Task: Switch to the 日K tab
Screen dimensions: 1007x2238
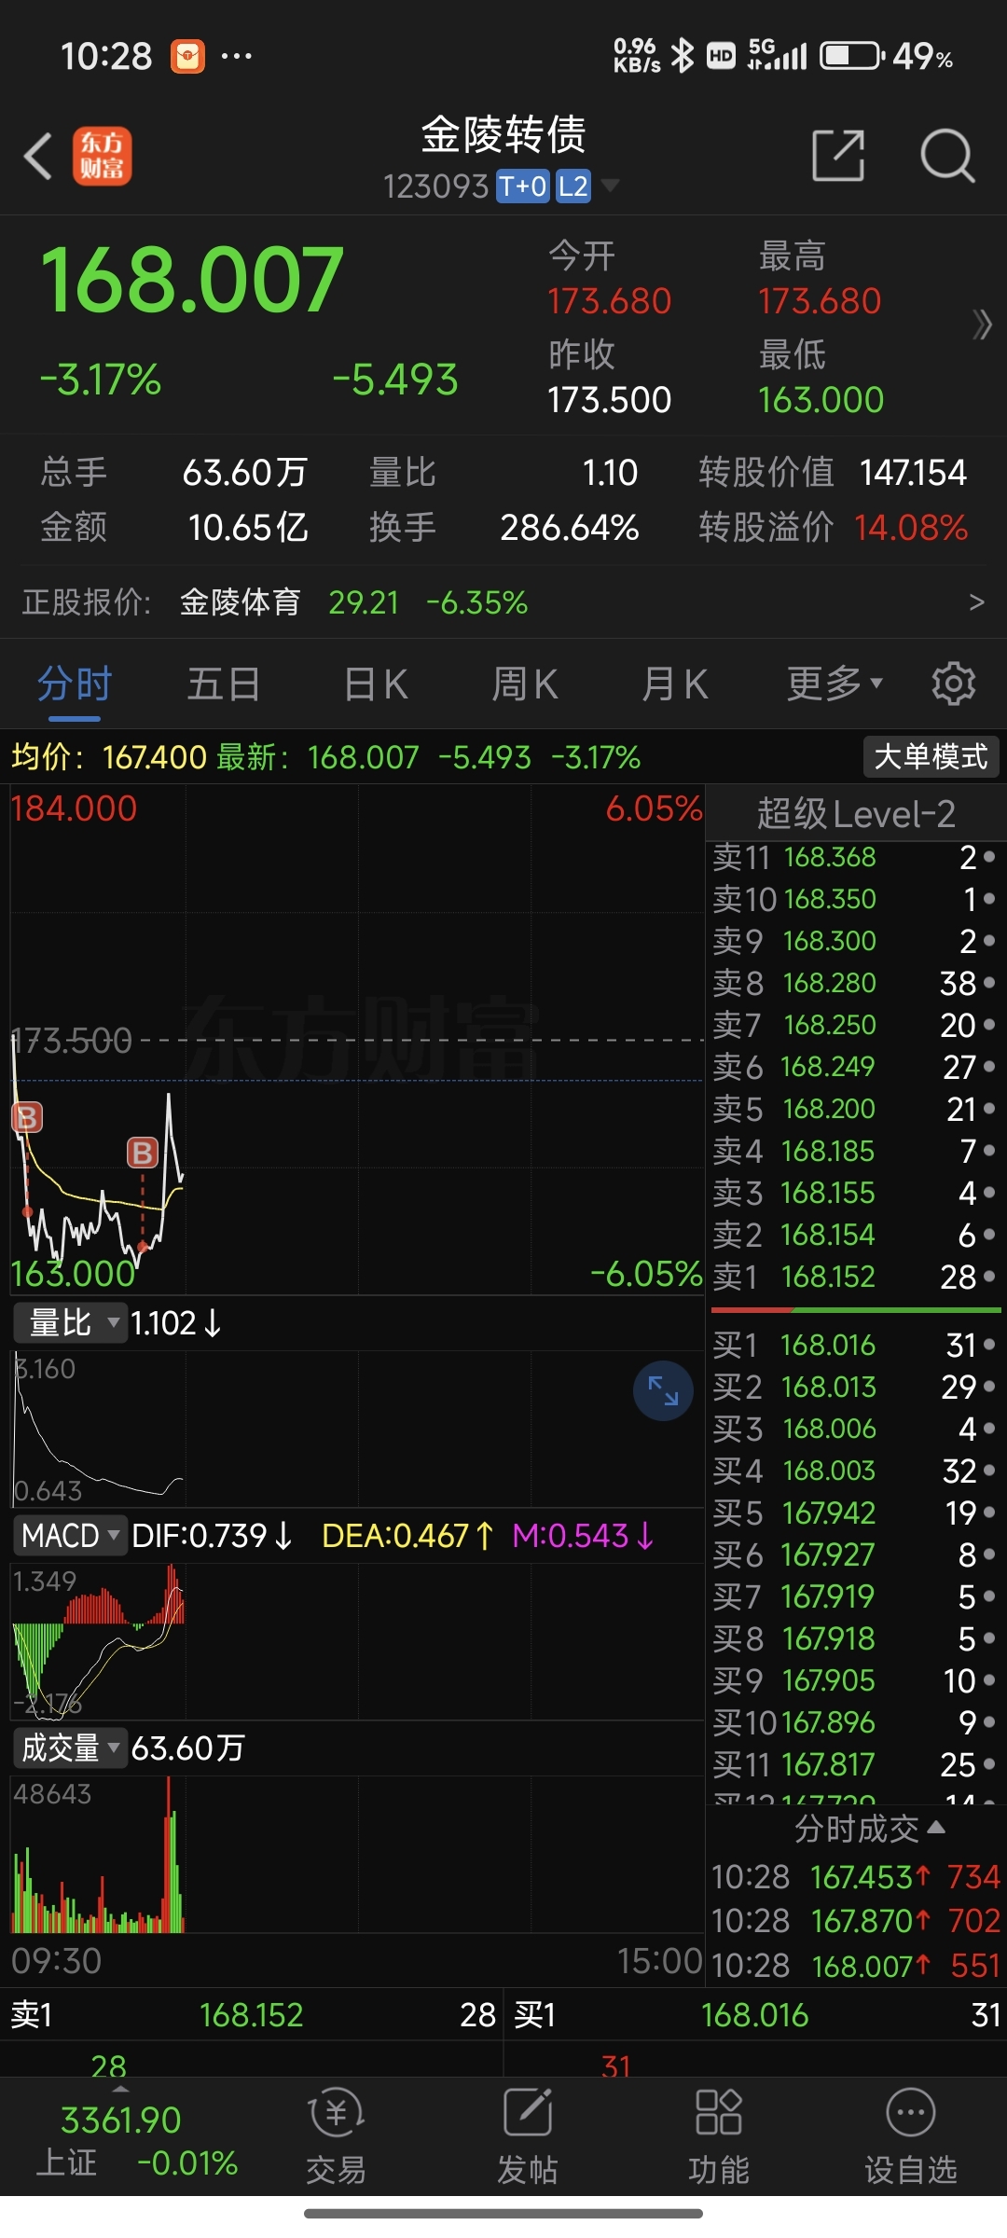Action: coord(376,684)
